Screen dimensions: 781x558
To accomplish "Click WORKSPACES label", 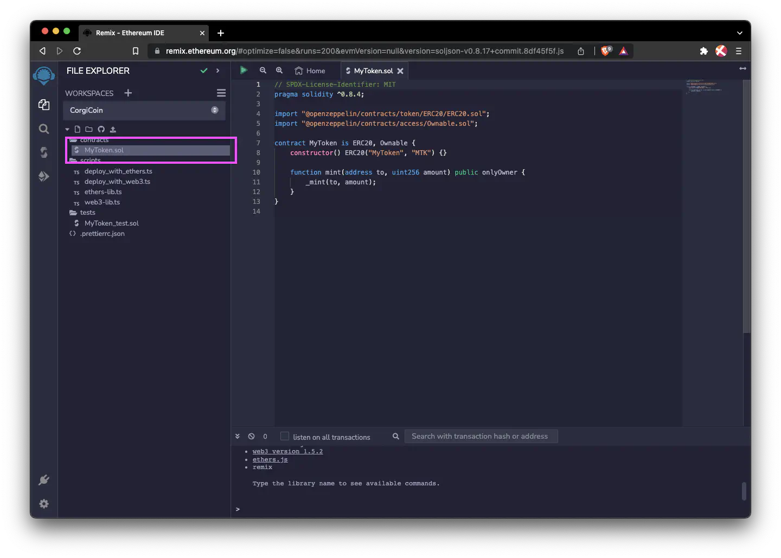I will pyautogui.click(x=89, y=93).
